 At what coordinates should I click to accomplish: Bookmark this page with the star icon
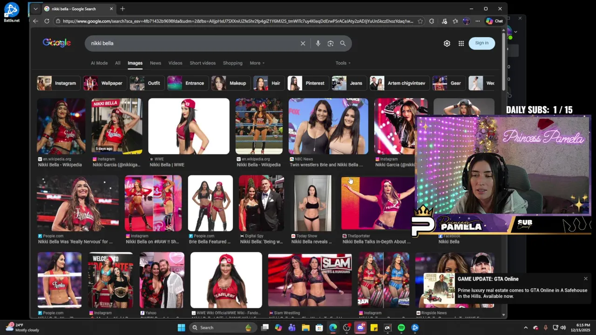point(420,21)
